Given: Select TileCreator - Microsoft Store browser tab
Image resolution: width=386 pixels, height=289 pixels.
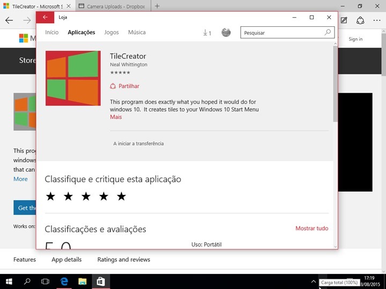Looking at the screenshot, I should [x=38, y=6].
